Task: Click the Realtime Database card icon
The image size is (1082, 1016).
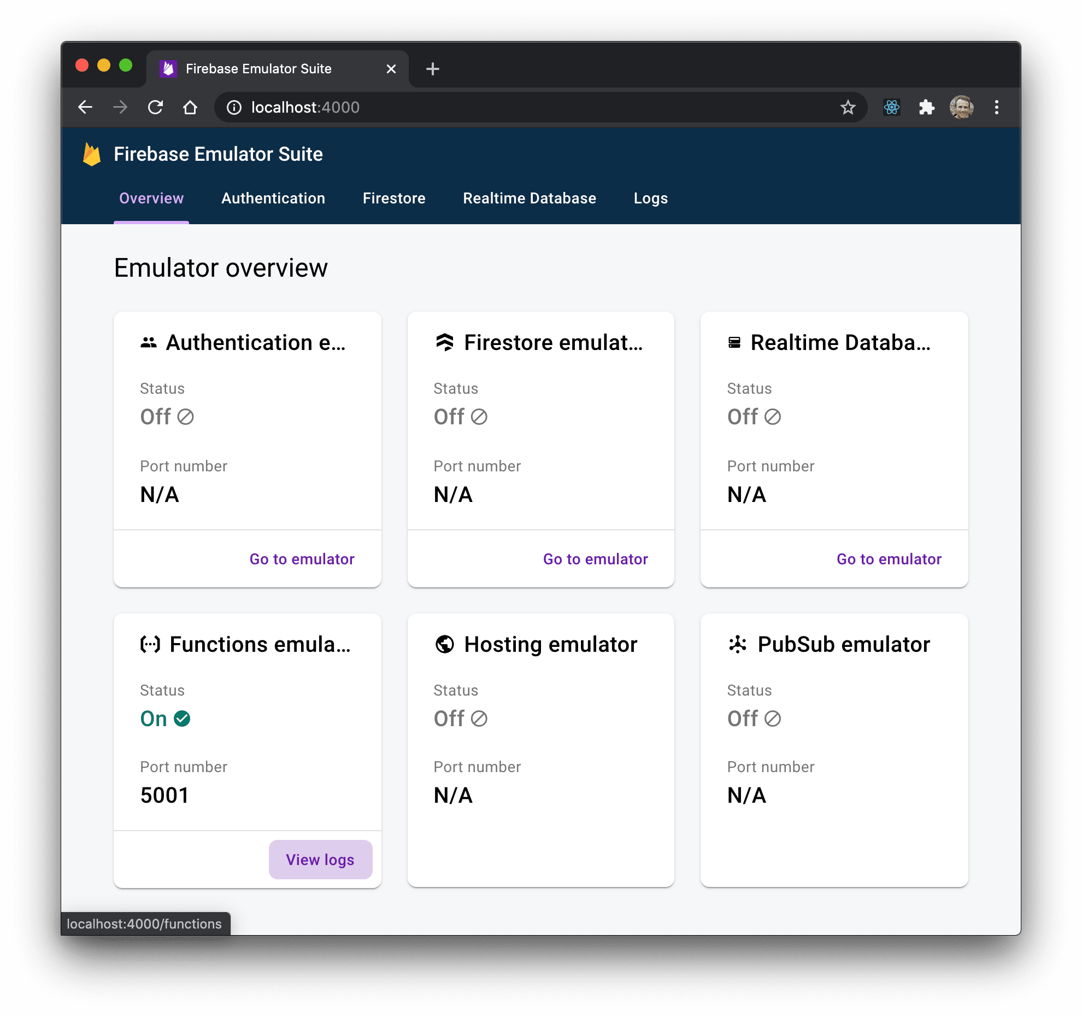Action: pos(734,342)
